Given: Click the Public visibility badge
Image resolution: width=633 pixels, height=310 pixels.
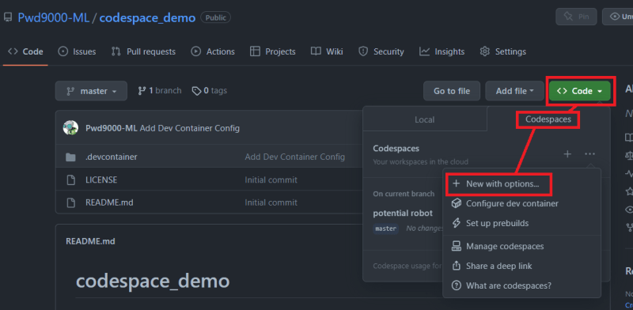Looking at the screenshot, I should click(x=215, y=17).
